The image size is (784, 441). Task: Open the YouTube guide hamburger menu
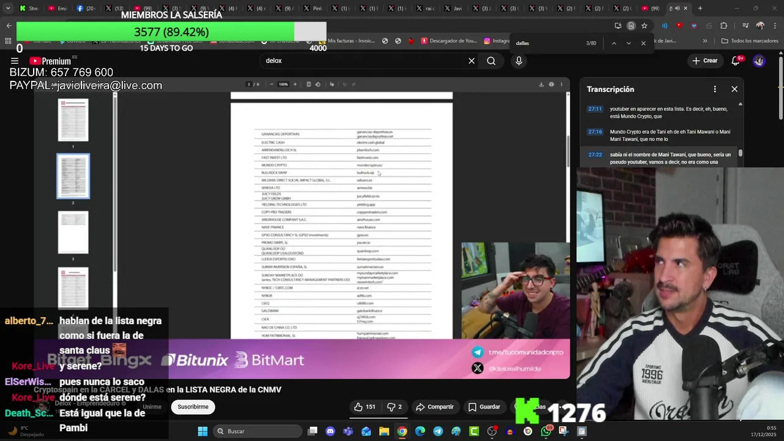pos(14,61)
